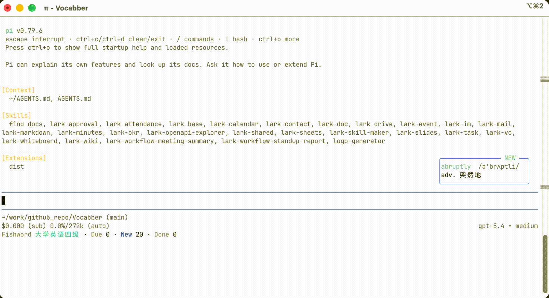Click the '0.0%/272k (auto)' context usage
Image resolution: width=549 pixels, height=298 pixels.
pos(80,226)
